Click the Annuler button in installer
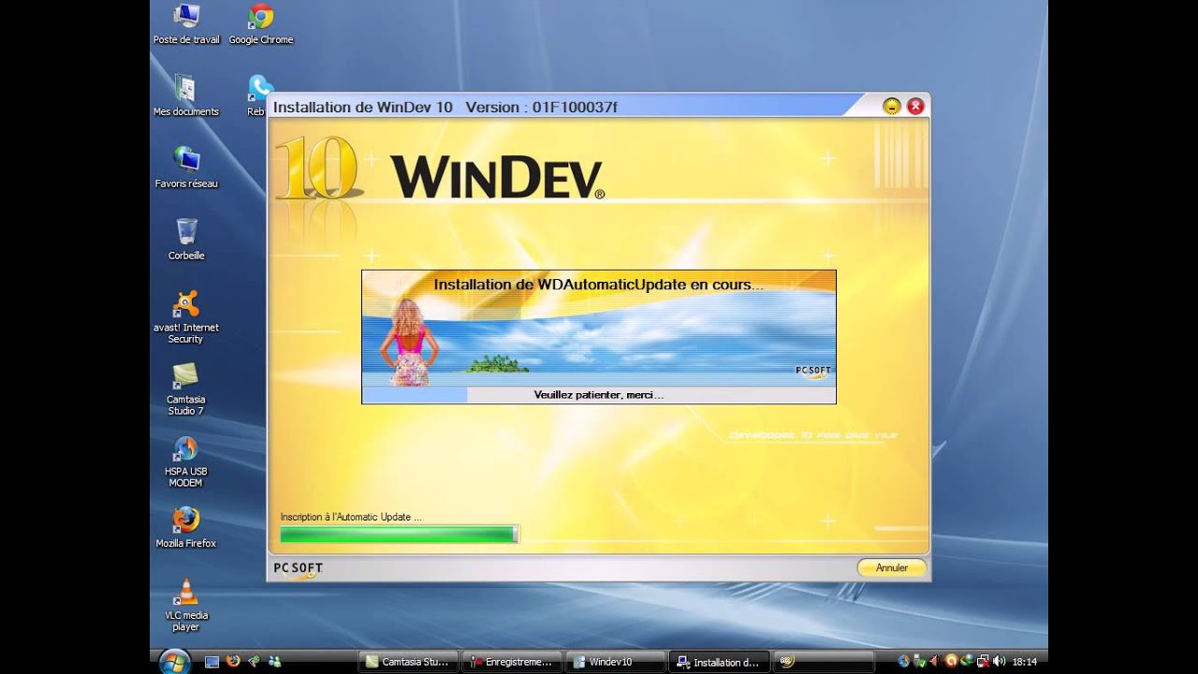This screenshot has width=1198, height=674. [891, 567]
